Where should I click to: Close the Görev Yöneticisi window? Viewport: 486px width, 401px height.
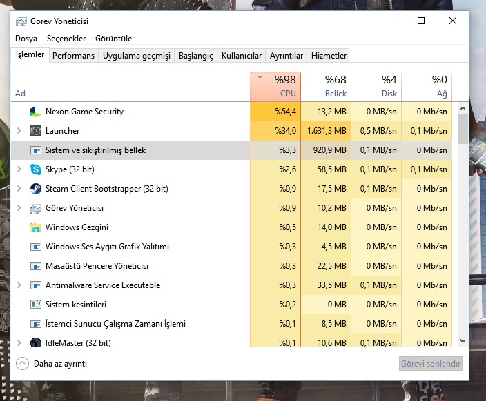[x=453, y=21]
